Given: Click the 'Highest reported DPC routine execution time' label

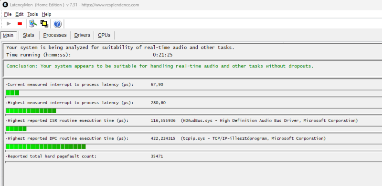Looking at the screenshot, I should 68,138.
